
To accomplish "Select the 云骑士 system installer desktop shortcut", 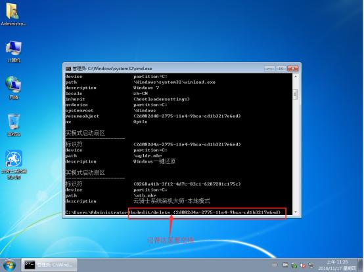I will click(14, 165).
